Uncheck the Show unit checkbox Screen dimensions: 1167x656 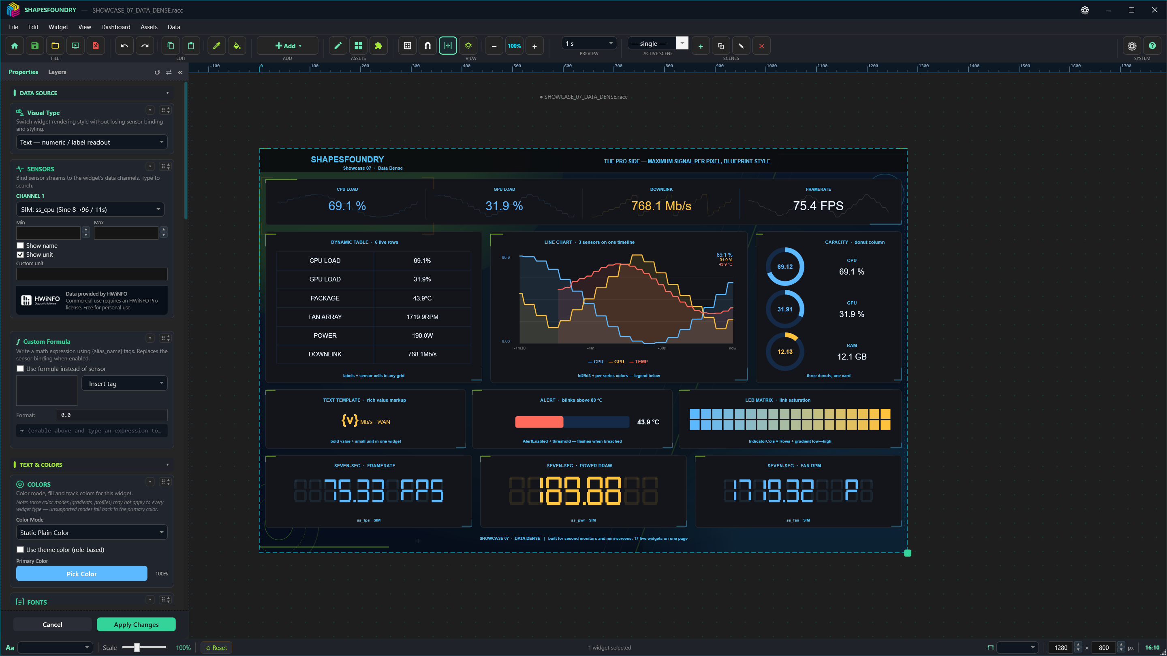tap(20, 254)
